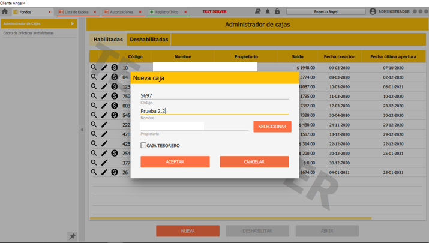429x243 pixels.
Task: Switch to the Deshabilitadas tab
Action: [149, 40]
